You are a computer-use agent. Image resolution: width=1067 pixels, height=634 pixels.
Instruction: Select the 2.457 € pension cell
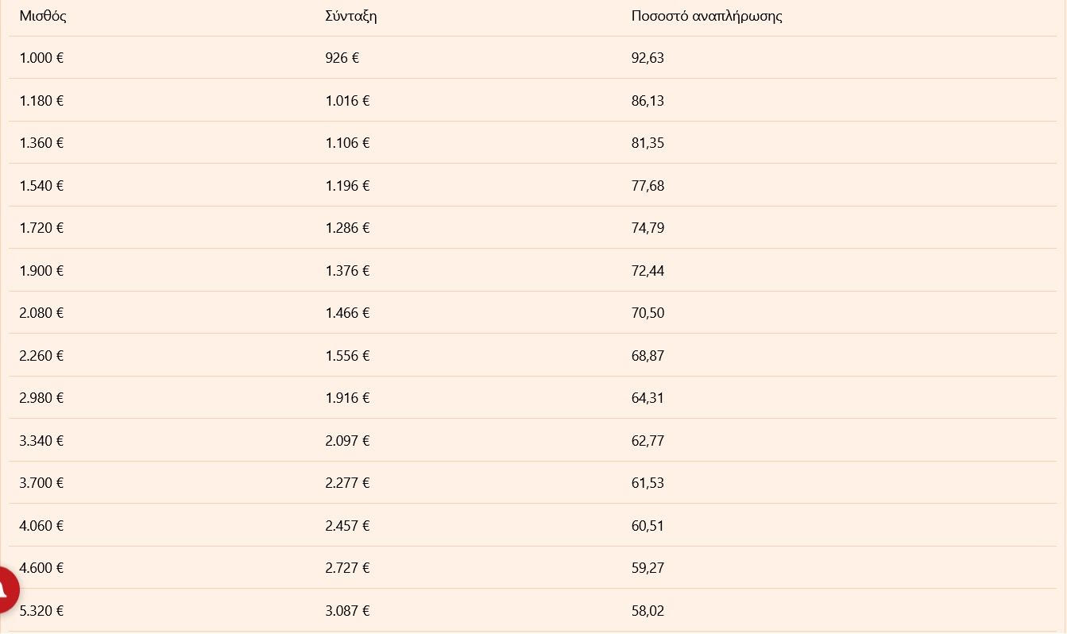point(347,526)
